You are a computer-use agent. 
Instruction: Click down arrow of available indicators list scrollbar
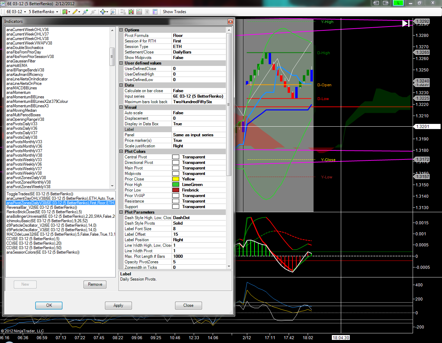click(112, 186)
